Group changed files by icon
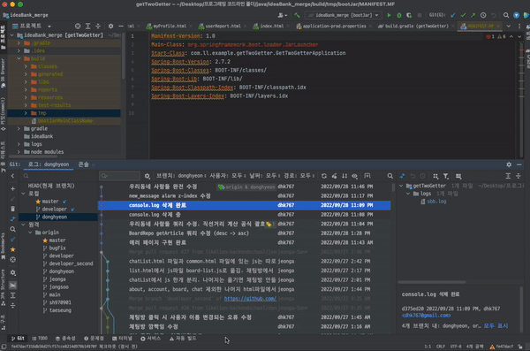 pyautogui.click(x=435, y=176)
